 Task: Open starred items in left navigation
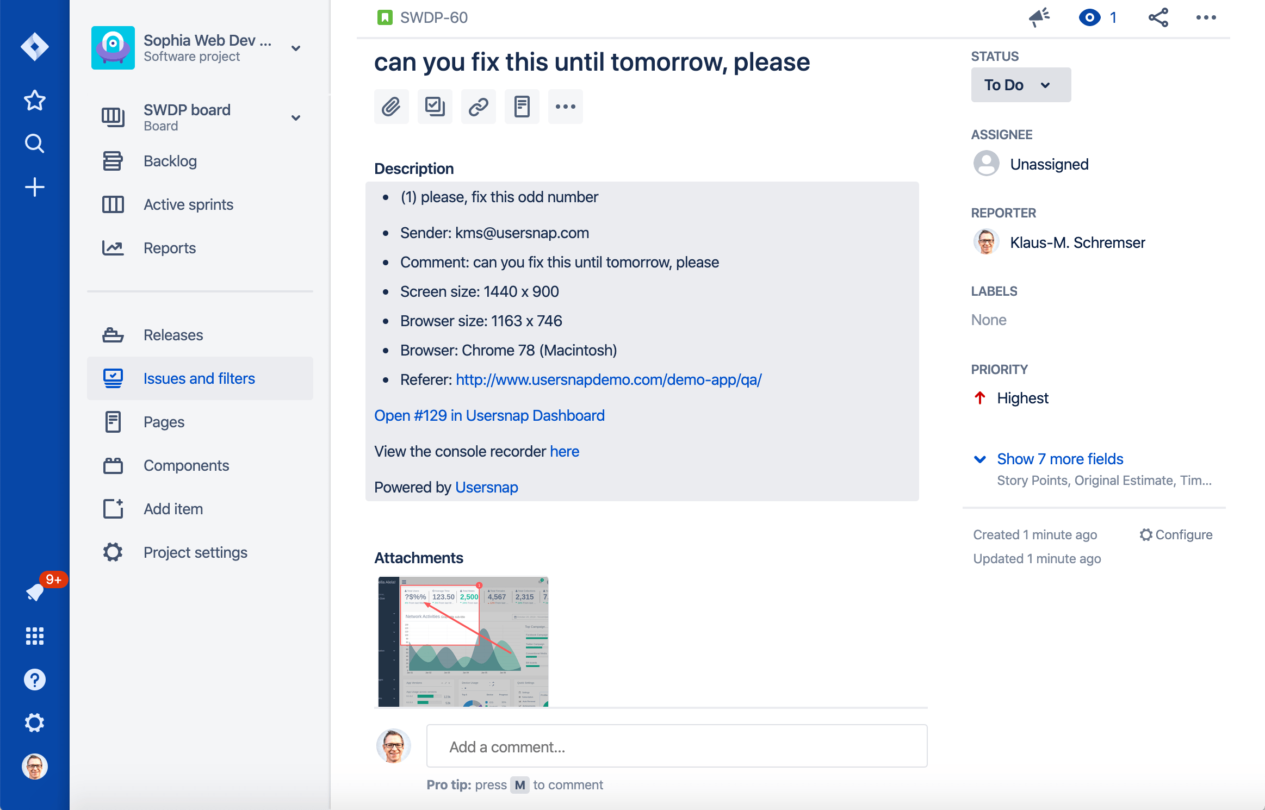click(34, 100)
